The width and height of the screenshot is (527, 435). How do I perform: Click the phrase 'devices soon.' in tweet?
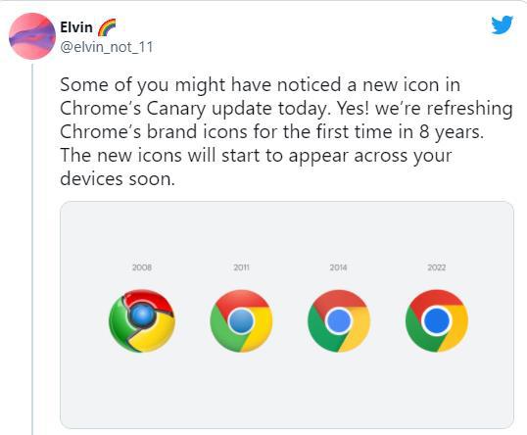click(118, 179)
